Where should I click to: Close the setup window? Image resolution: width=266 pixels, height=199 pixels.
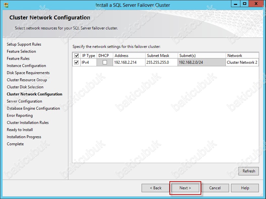tap(256, 4)
